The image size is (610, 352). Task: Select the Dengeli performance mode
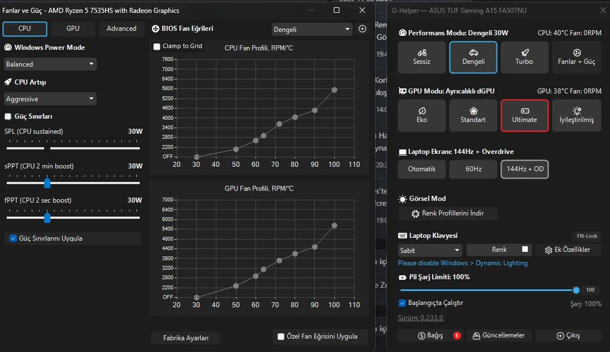[473, 57]
